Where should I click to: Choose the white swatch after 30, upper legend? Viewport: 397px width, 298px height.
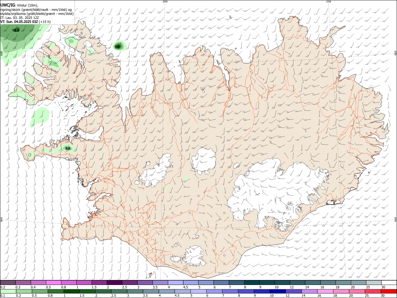coord(389,282)
